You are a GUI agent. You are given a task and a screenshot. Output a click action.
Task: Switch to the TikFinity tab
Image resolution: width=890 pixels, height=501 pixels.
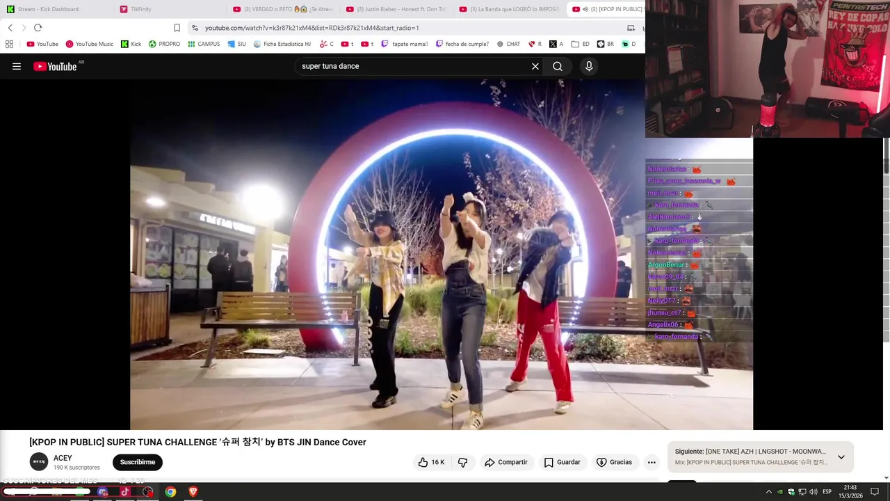170,9
